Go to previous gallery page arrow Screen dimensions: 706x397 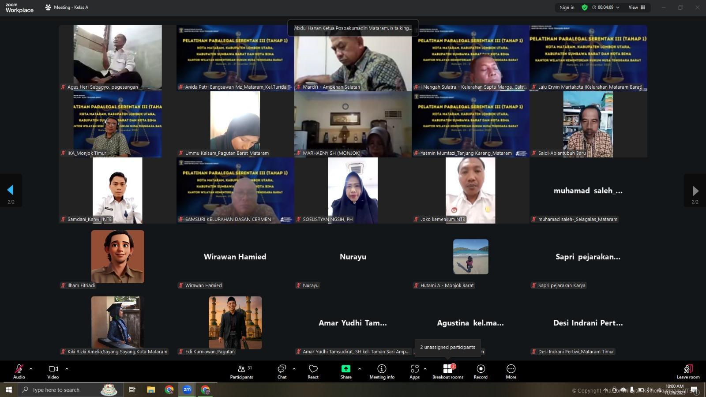pos(11,190)
